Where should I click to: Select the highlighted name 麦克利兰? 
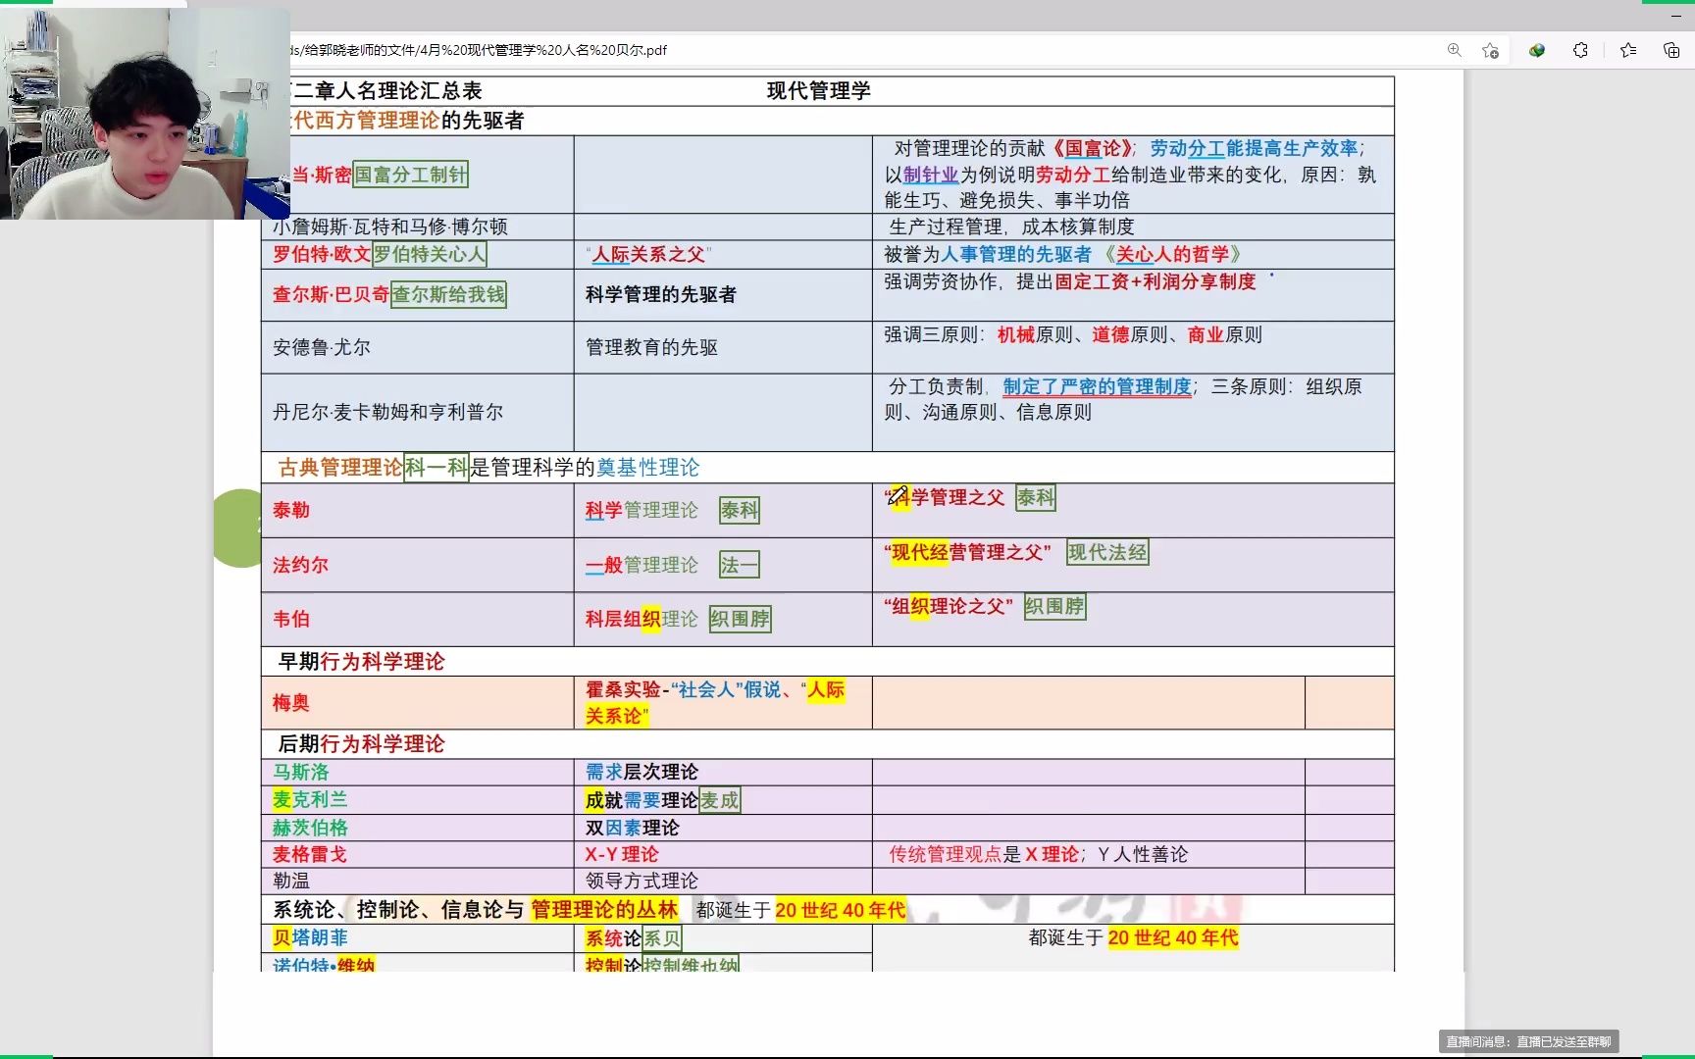tap(310, 799)
